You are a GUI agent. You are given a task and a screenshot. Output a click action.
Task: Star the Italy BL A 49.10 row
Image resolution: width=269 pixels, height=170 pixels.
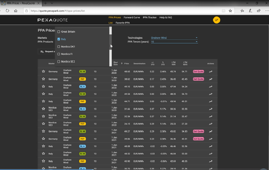point(43,86)
